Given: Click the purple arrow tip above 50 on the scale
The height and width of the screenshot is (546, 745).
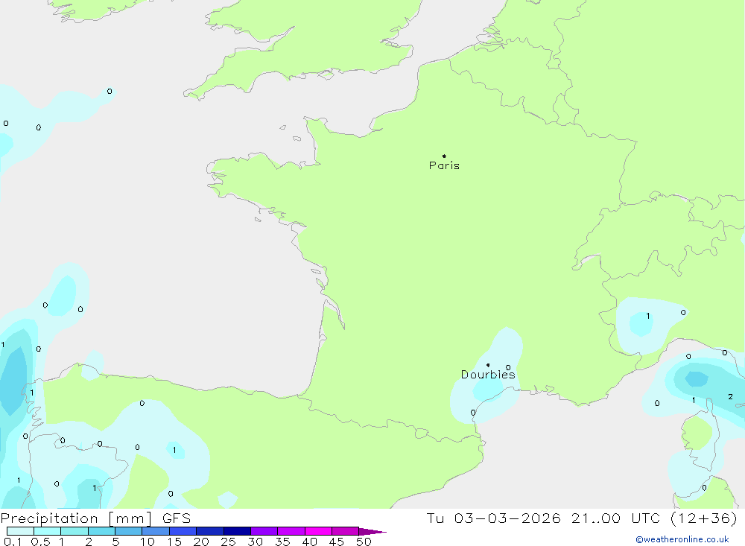Looking at the screenshot, I should [x=372, y=531].
